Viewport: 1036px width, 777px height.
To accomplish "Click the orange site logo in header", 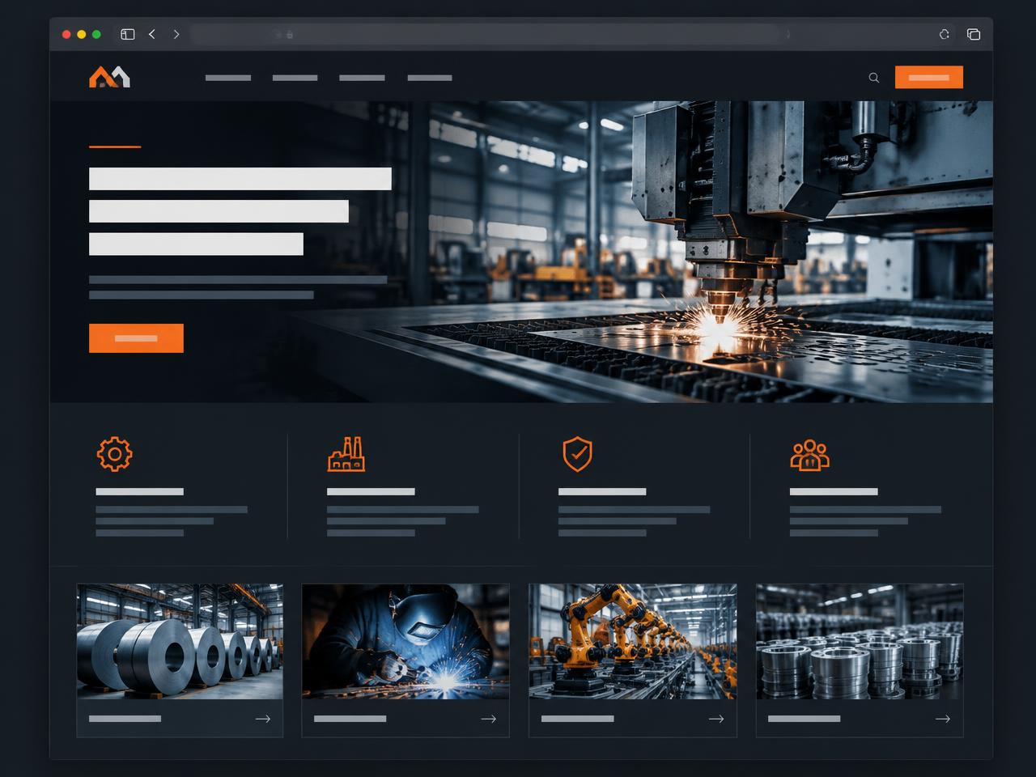I will 109,77.
